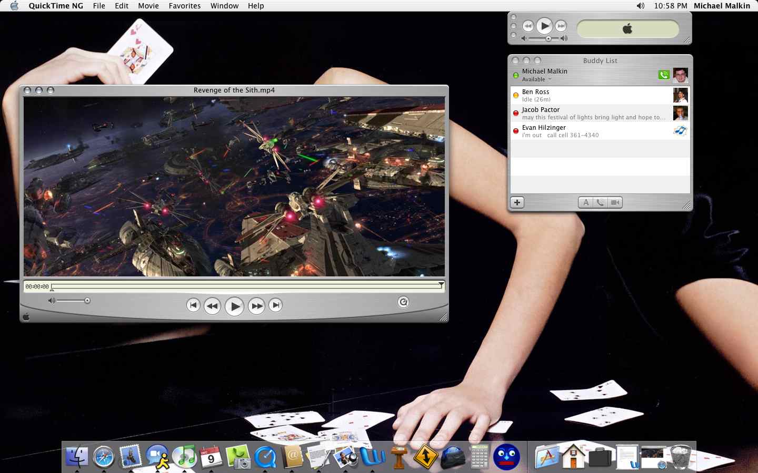The height and width of the screenshot is (473, 758).
Task: Launch Safari from the Dock
Action: click(x=104, y=456)
